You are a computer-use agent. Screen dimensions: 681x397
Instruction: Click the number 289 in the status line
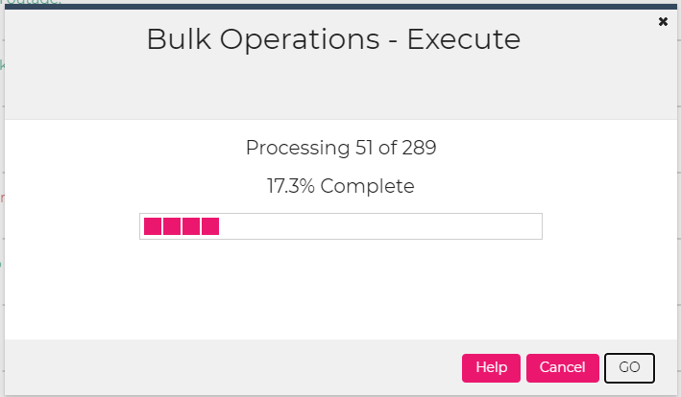tap(419, 148)
